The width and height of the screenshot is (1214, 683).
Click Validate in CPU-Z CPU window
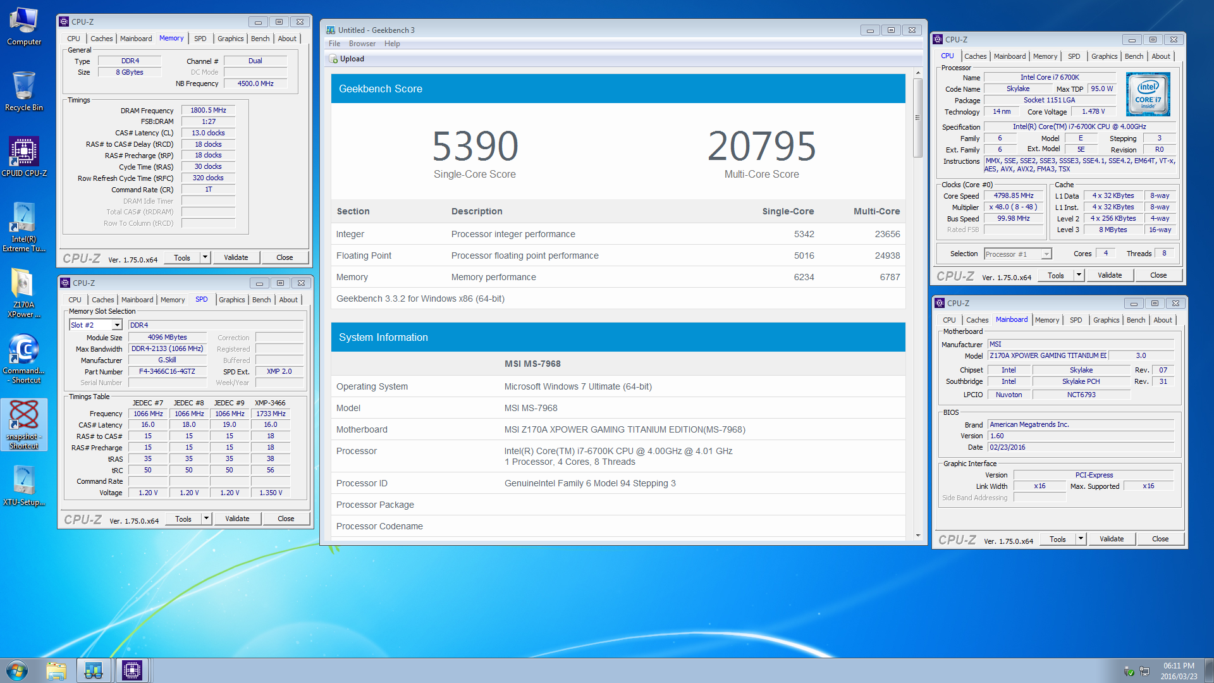point(1110,275)
